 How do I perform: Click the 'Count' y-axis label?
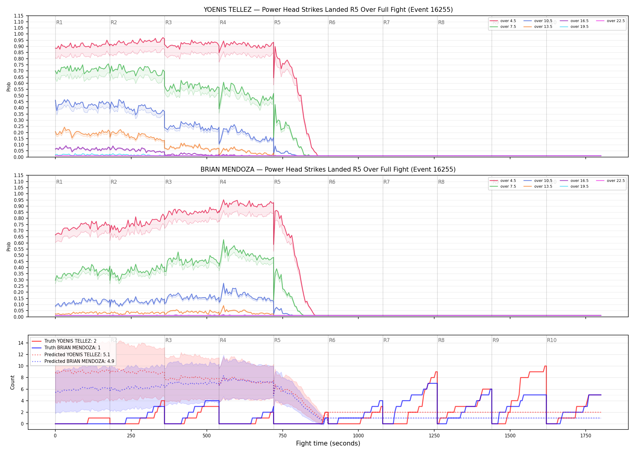click(x=12, y=382)
